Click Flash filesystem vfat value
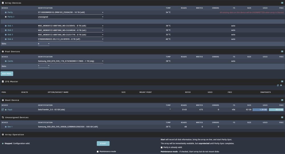Screen dimensions: 285x154 click(x=234, y=110)
